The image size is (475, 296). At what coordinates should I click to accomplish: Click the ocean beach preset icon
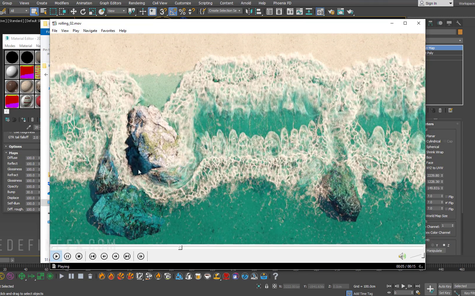tap(263, 276)
